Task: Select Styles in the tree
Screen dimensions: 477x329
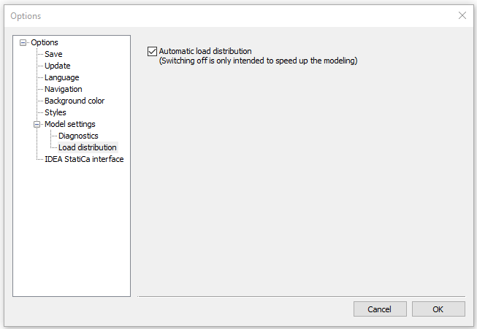Action: pyautogui.click(x=56, y=112)
